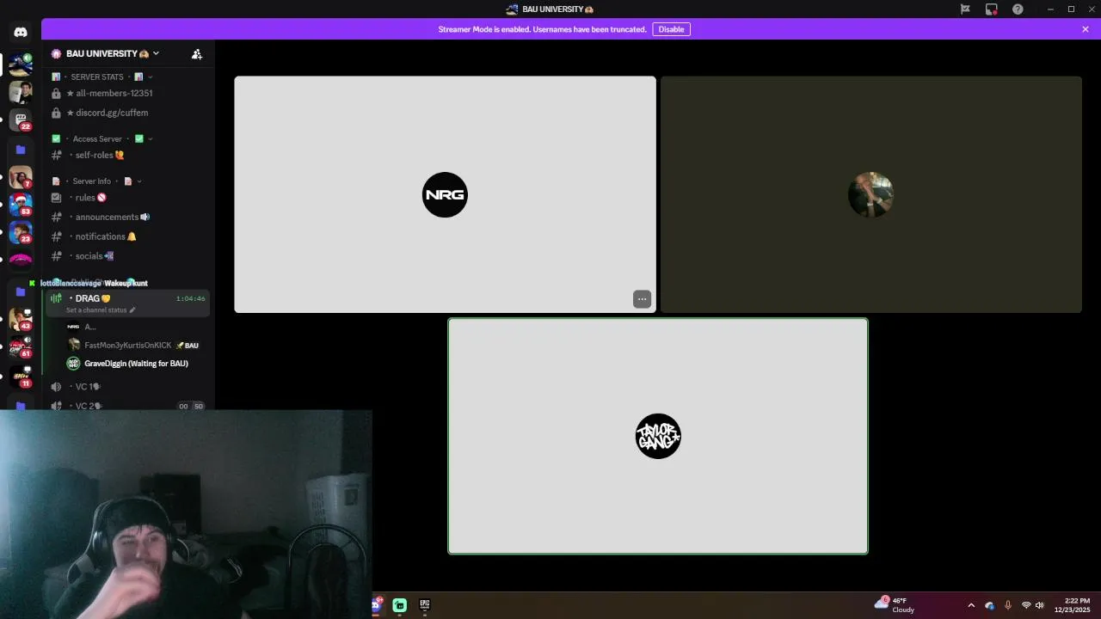
Task: Open the topmost server icon with speaker badge
Action: 21,64
